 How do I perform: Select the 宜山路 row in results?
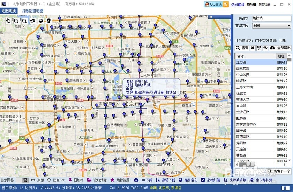261,106
